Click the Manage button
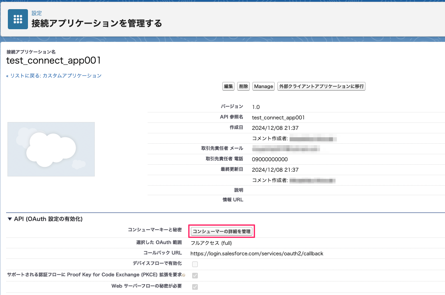This screenshot has height=295, width=445. coord(263,86)
